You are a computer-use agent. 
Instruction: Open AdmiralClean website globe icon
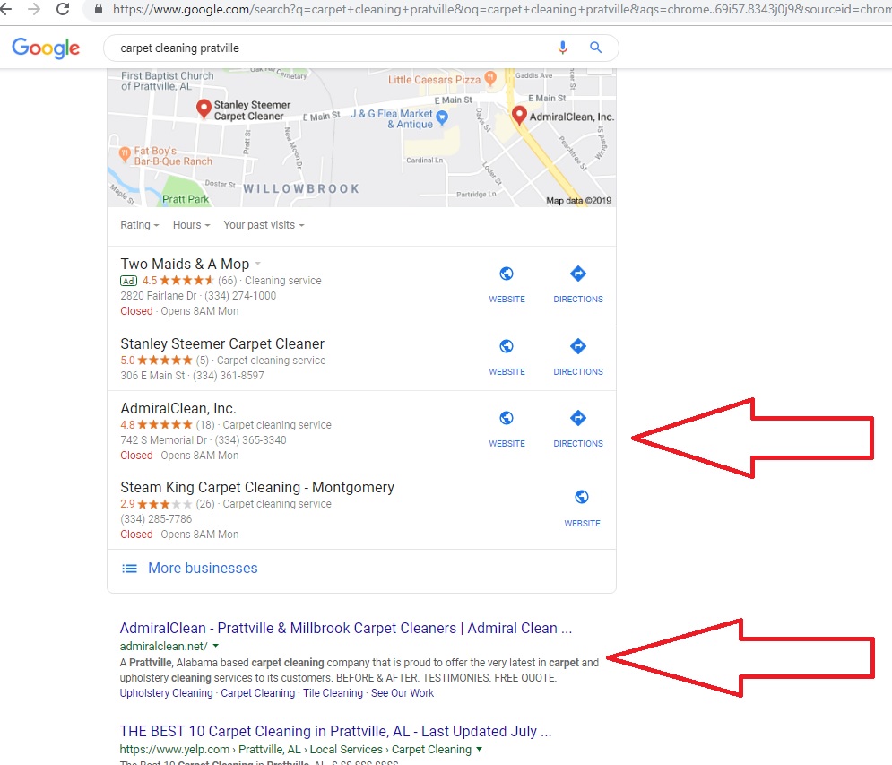[507, 418]
